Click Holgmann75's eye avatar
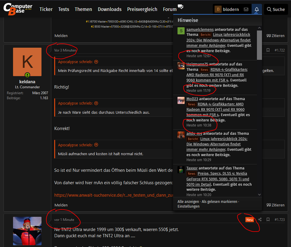This screenshot has height=247, width=291. pyautogui.click(x=181, y=66)
